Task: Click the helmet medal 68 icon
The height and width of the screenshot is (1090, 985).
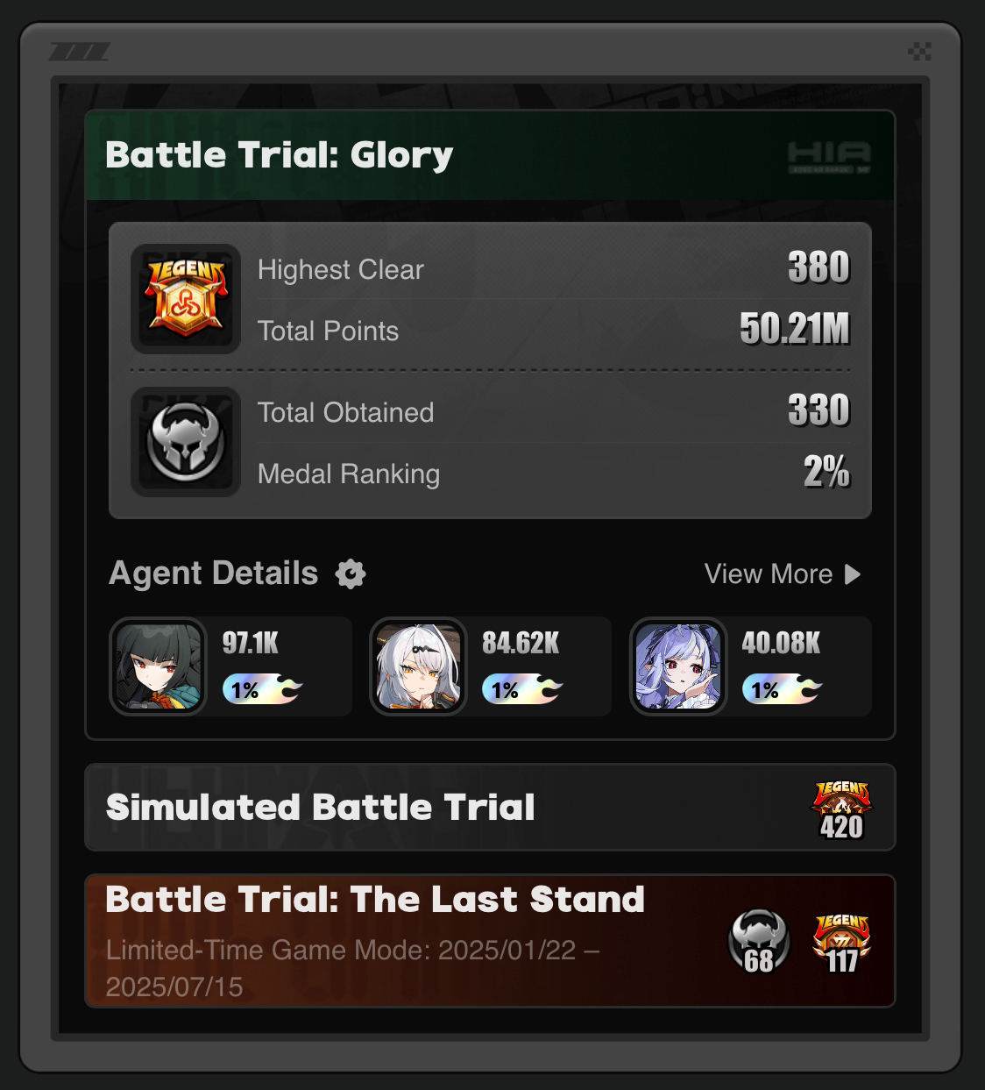Action: [759, 943]
